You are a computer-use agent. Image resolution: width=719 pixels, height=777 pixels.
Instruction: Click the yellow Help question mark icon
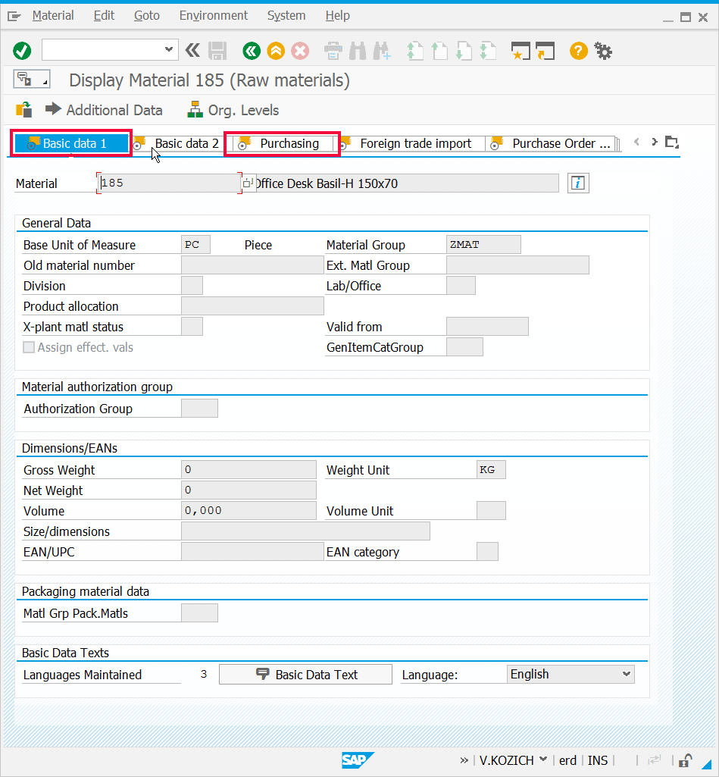[x=578, y=51]
